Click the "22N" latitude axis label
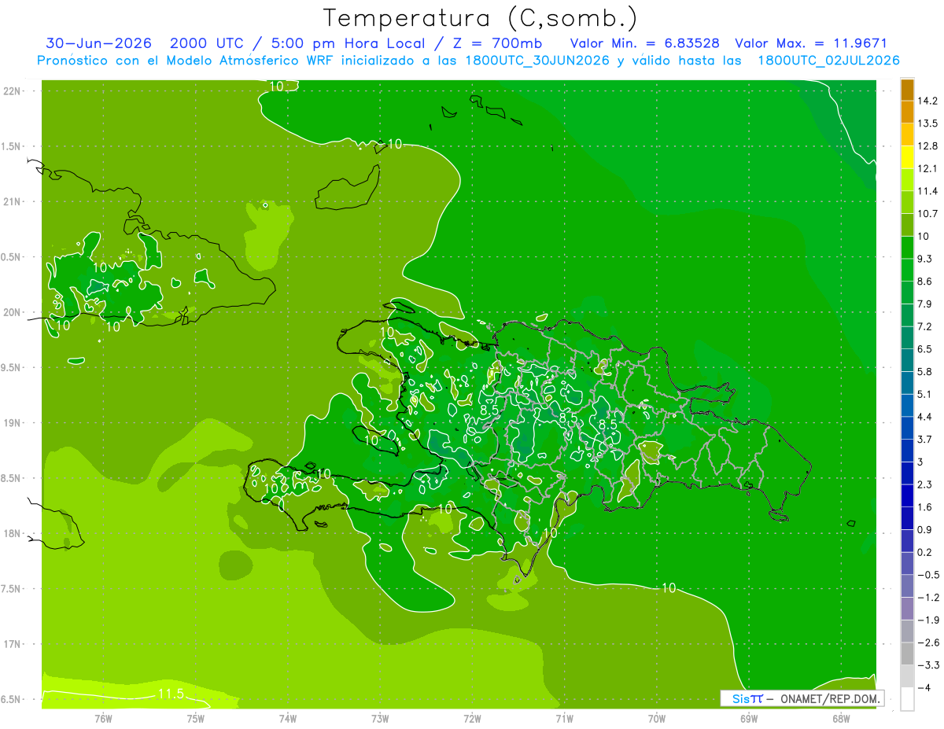The width and height of the screenshot is (944, 729). [x=13, y=90]
